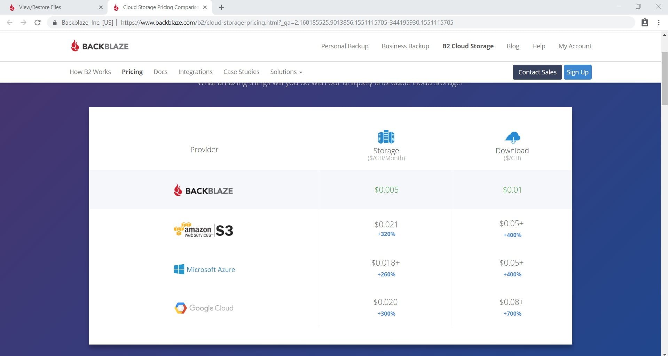Click the +260% Azure storage difference
The image size is (668, 356).
click(386, 274)
